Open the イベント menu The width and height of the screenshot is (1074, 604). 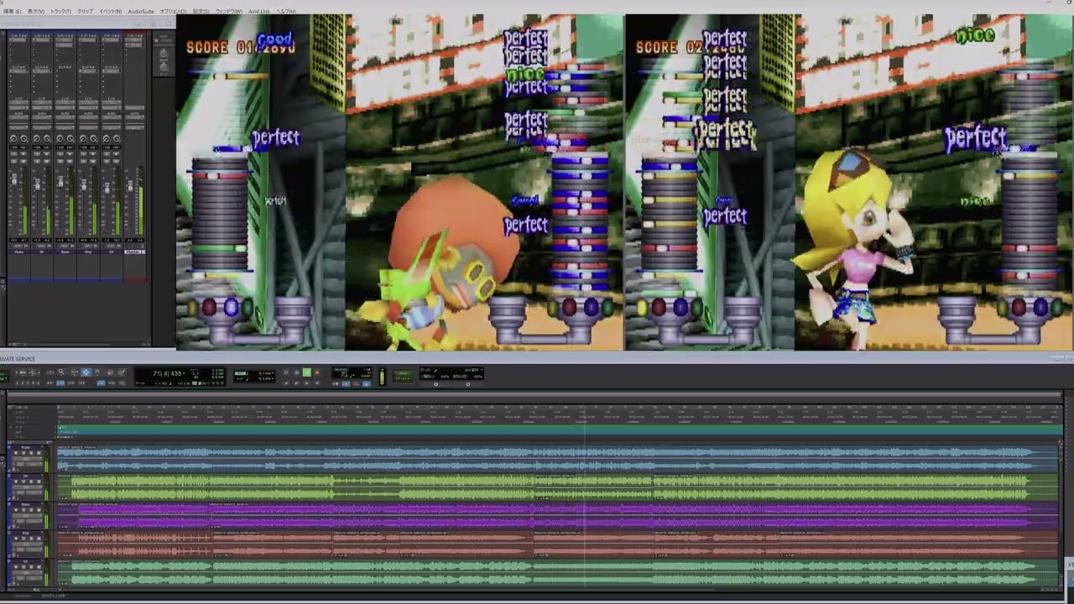point(111,11)
